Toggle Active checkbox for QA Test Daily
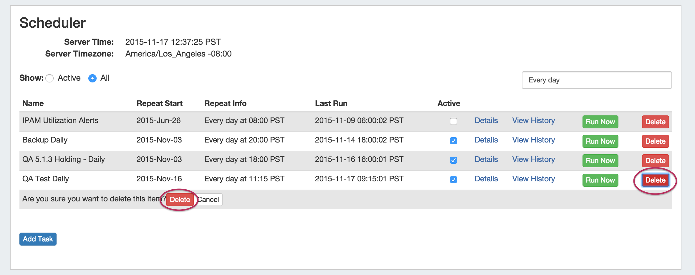 coord(454,180)
